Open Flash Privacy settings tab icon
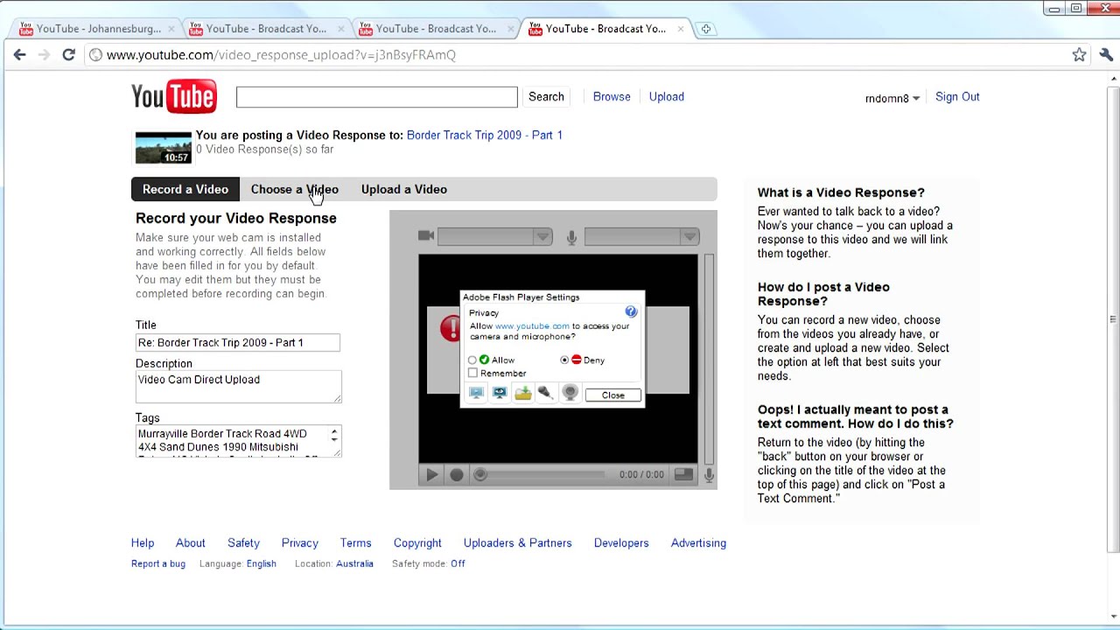The width and height of the screenshot is (1120, 630). tap(500, 394)
